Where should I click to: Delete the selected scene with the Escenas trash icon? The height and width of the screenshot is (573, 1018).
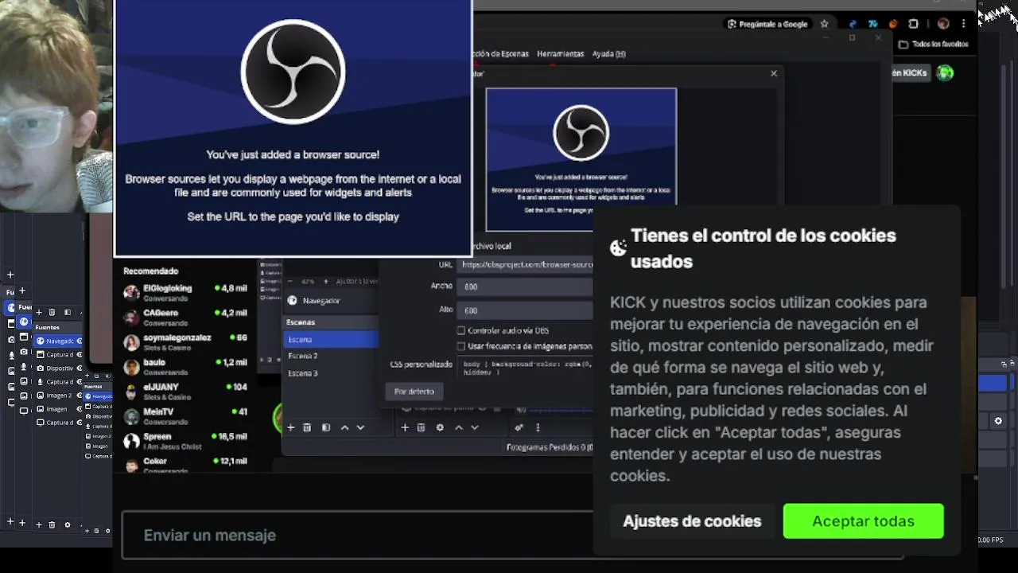tap(306, 427)
